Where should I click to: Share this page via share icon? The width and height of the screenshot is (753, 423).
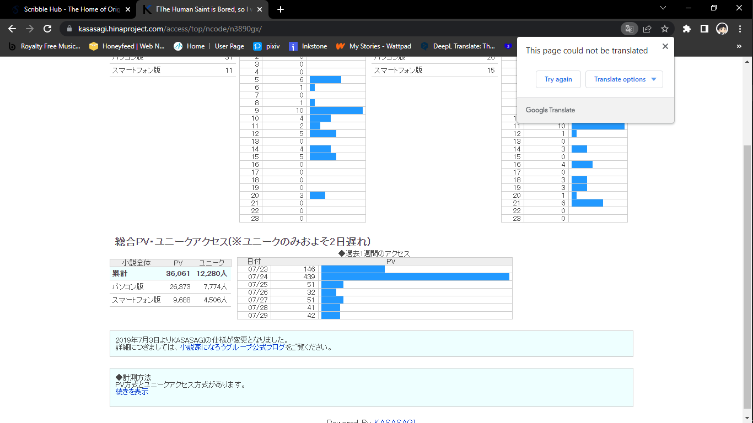[647, 29]
